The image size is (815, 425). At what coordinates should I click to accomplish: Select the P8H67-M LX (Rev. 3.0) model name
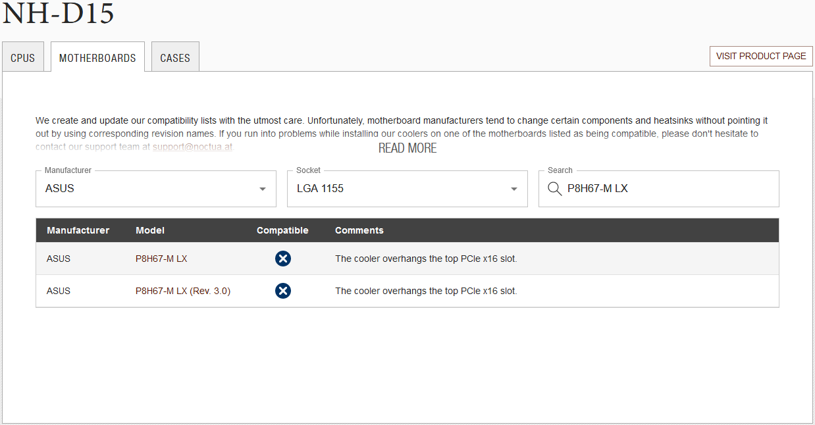[183, 291]
